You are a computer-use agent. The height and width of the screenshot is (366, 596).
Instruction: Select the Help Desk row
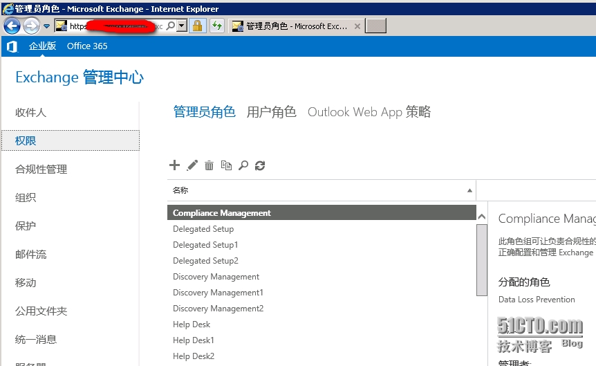[322, 324]
